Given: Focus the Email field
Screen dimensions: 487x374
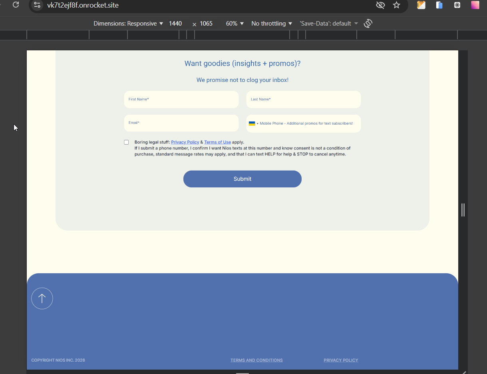Looking at the screenshot, I should click(x=181, y=123).
